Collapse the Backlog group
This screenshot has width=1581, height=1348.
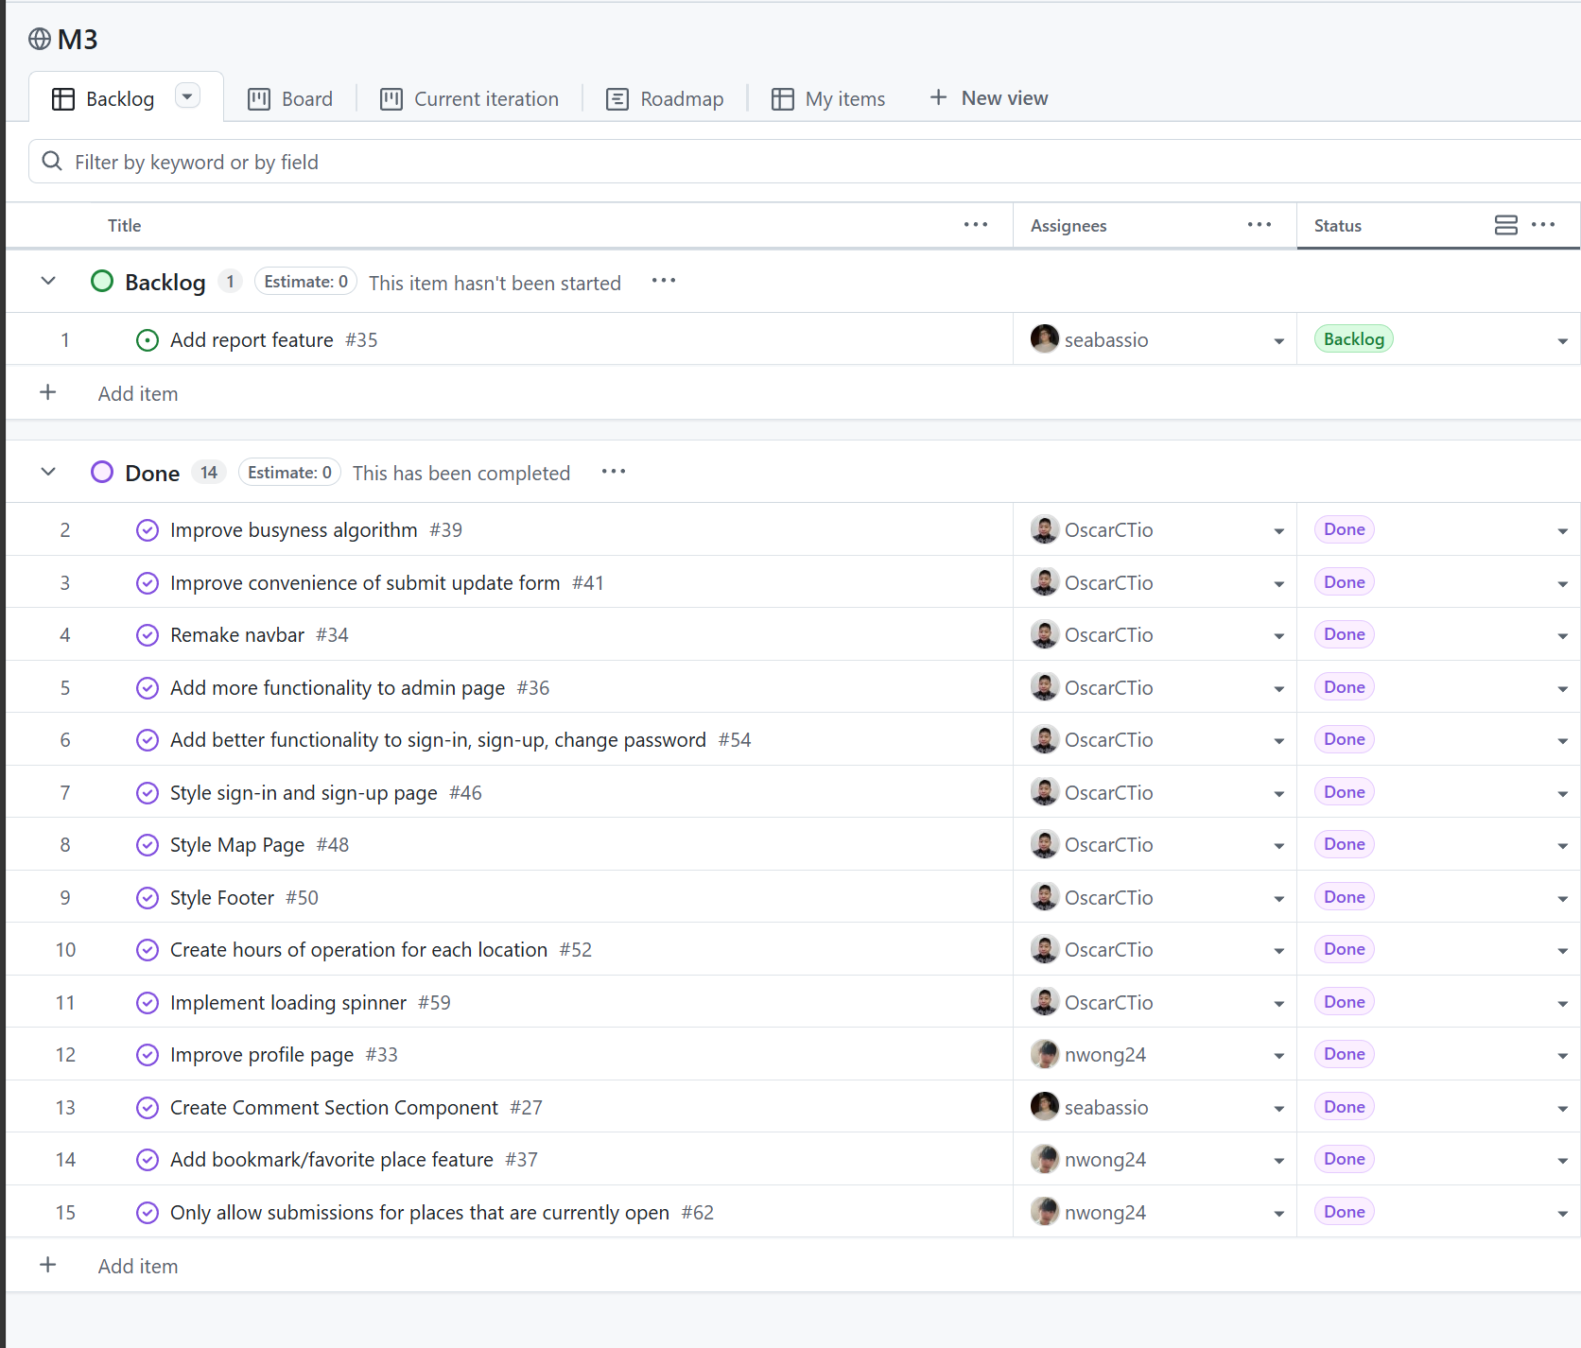tap(48, 282)
